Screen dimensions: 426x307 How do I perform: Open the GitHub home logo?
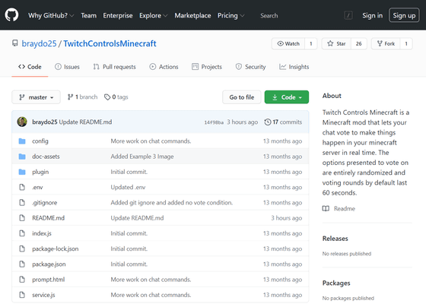tap(11, 14)
